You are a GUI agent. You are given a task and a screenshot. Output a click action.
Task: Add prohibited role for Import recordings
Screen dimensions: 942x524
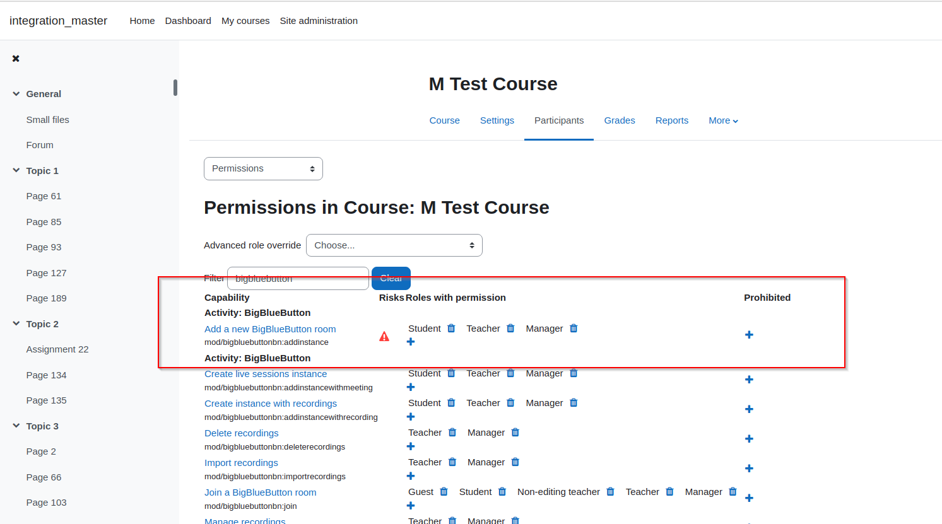tap(749, 469)
